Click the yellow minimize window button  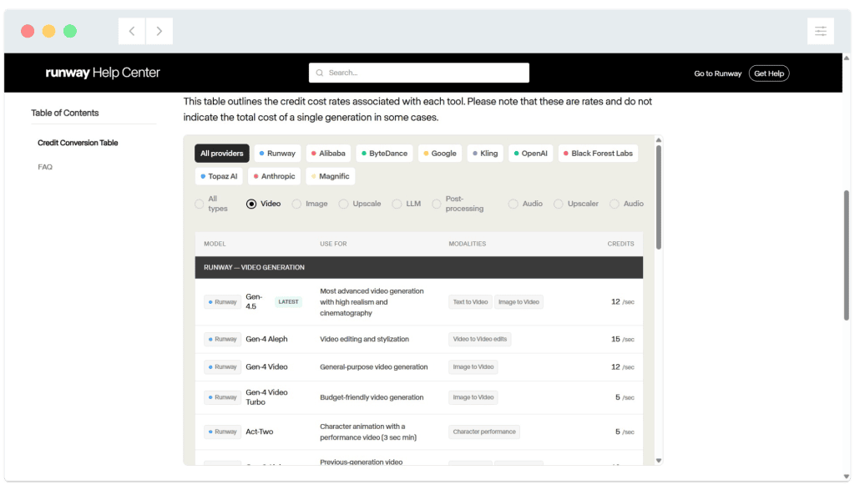click(48, 31)
